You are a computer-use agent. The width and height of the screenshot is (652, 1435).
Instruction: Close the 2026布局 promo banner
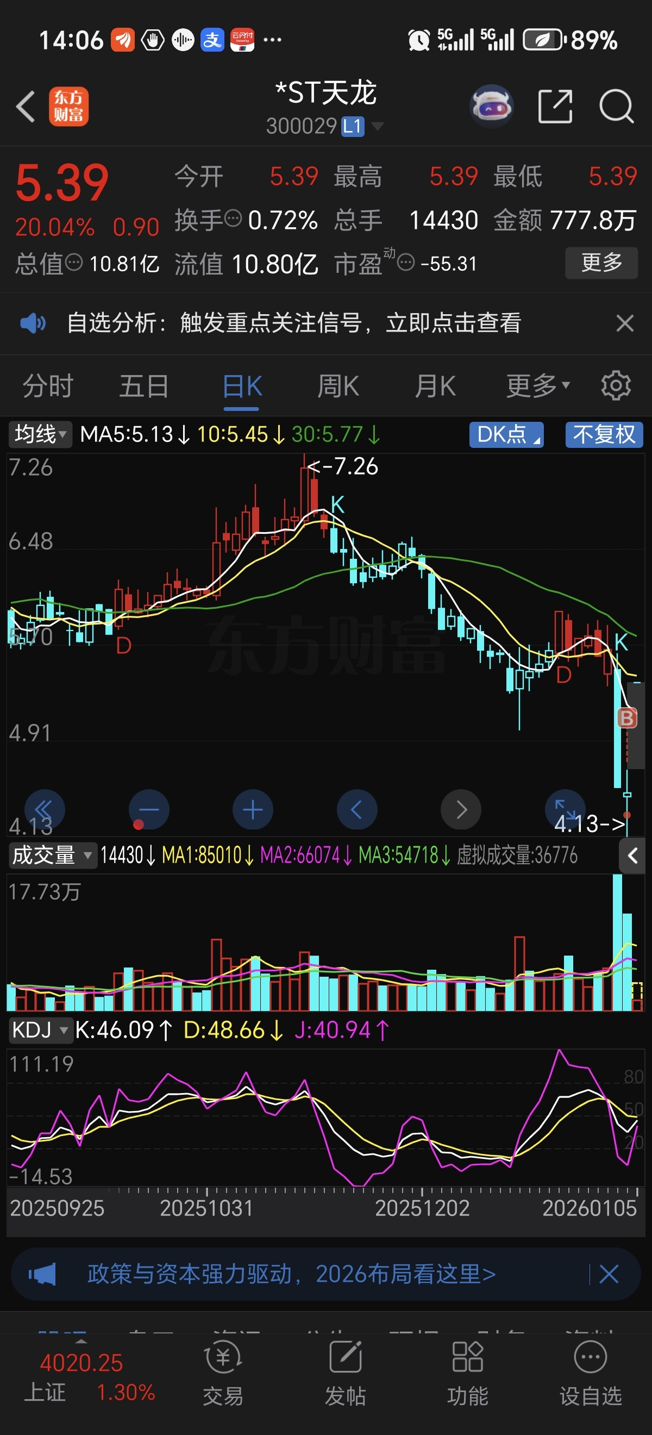click(x=609, y=1274)
